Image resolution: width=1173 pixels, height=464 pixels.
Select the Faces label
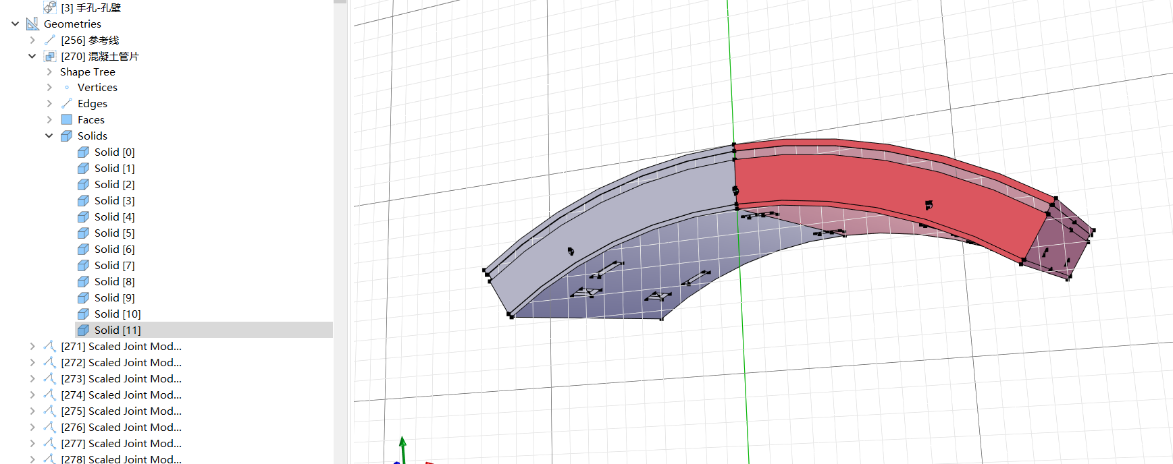pos(91,119)
